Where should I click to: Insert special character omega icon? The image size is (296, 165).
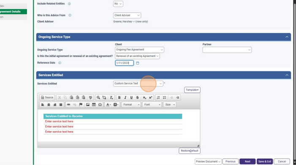pyautogui.click(x=100, y=105)
